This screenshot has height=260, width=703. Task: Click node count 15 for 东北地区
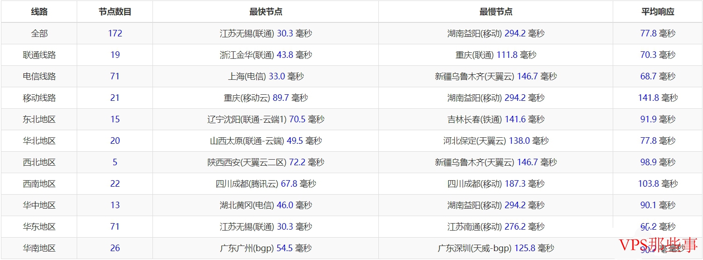tap(115, 119)
